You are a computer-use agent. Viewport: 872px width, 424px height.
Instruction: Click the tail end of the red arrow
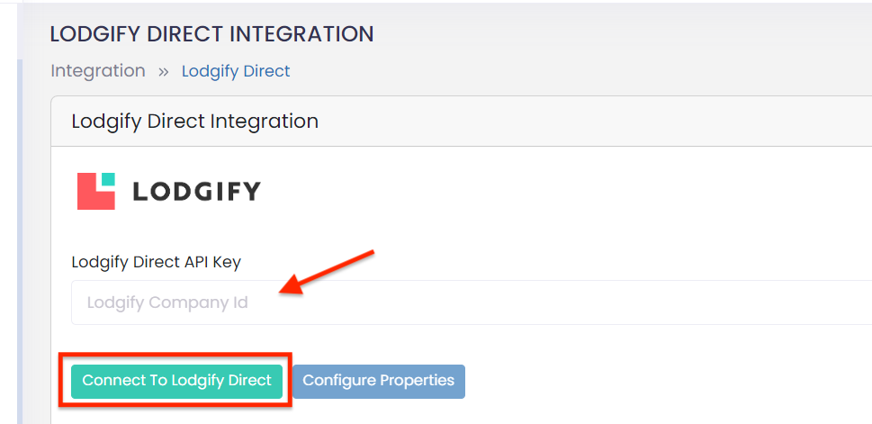point(369,254)
